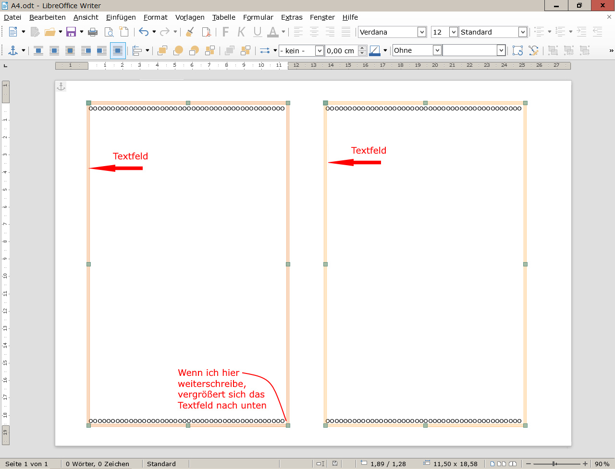This screenshot has width=615, height=469.
Task: Click the anchor icon in the toolbar
Action: [x=13, y=50]
